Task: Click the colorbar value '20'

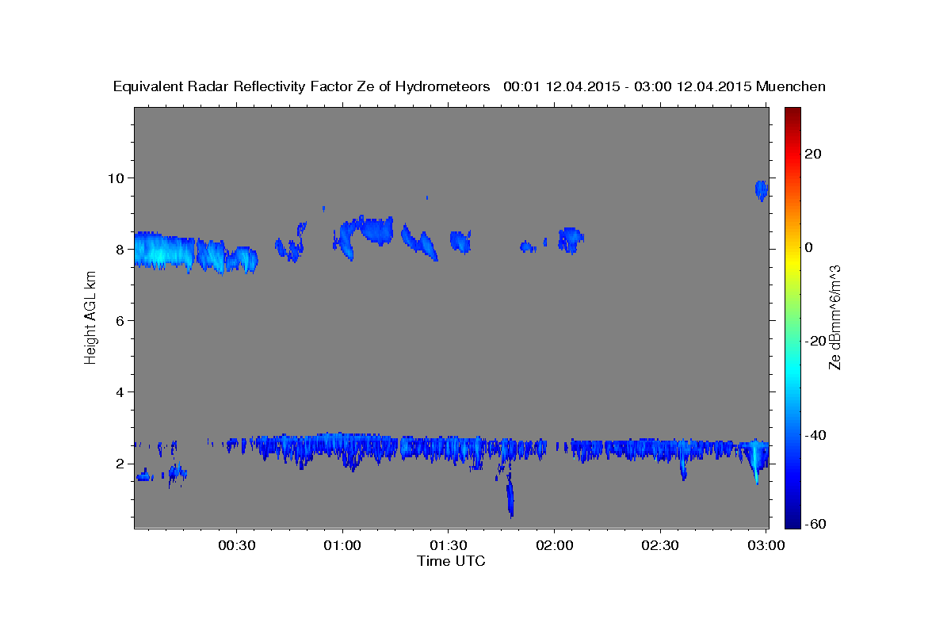Action: tap(812, 154)
